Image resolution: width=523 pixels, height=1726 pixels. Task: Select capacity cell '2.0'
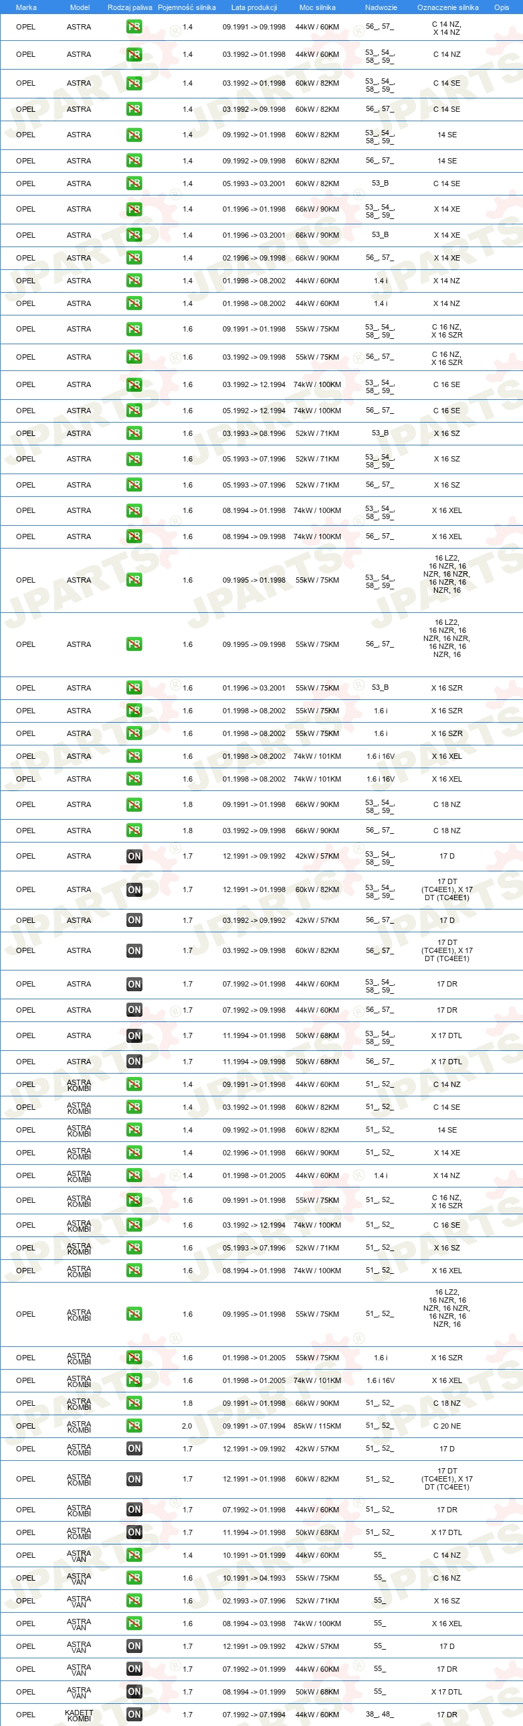click(187, 1426)
